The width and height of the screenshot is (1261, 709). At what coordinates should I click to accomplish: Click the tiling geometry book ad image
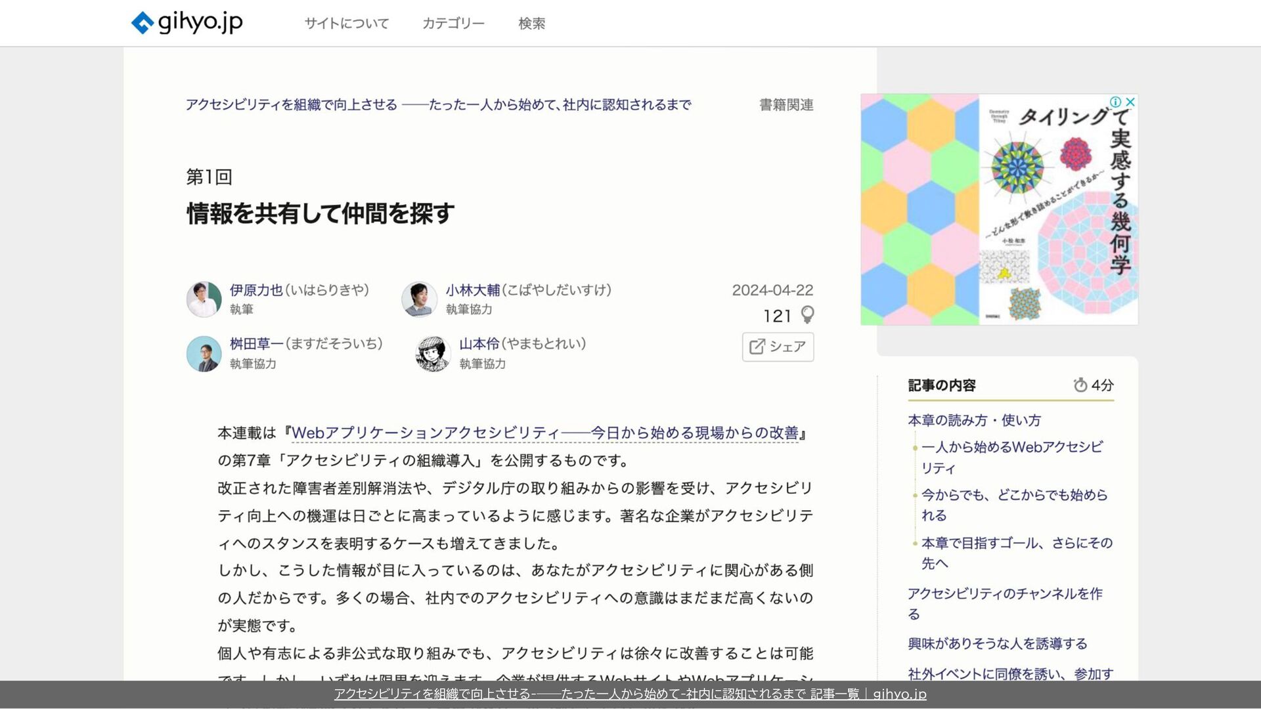point(998,210)
